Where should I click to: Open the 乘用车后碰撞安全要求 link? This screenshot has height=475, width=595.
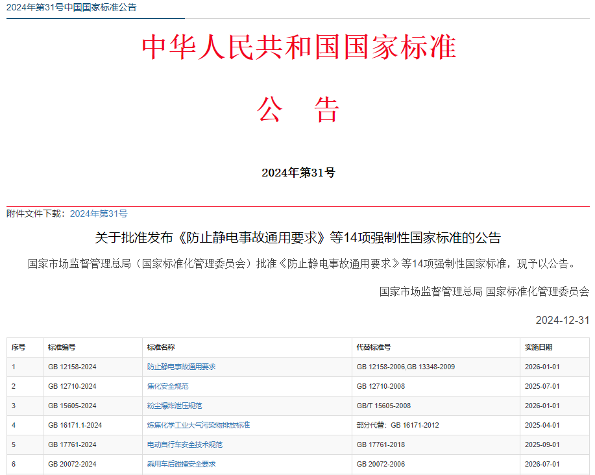coord(182,464)
